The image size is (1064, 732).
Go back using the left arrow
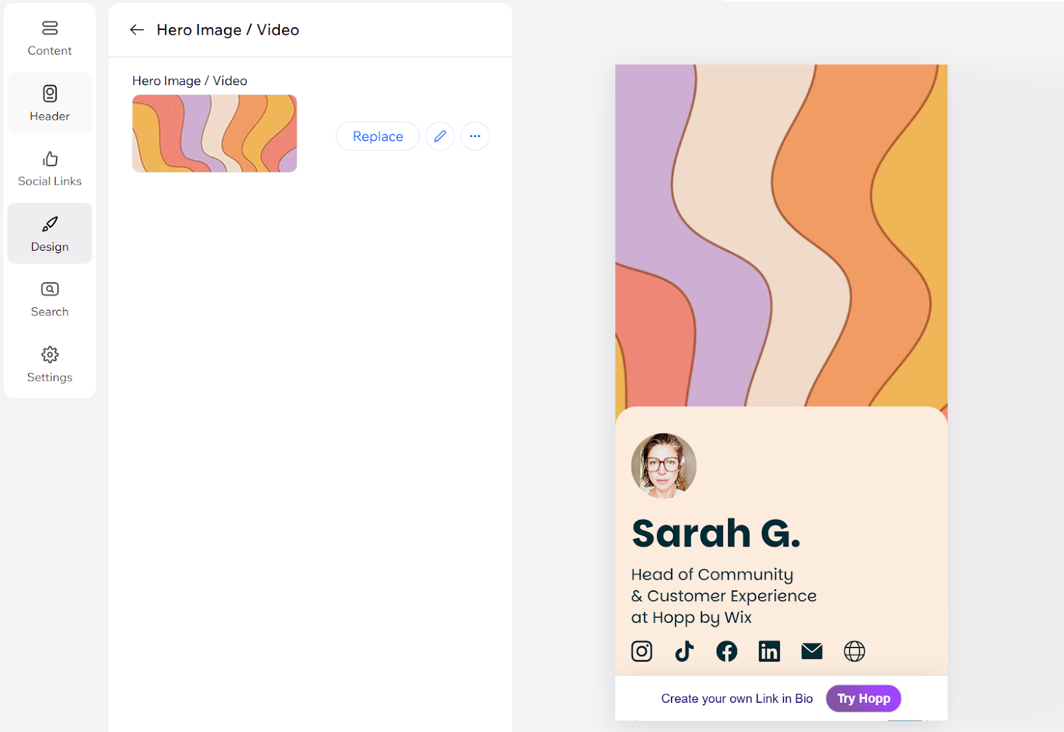click(x=137, y=30)
